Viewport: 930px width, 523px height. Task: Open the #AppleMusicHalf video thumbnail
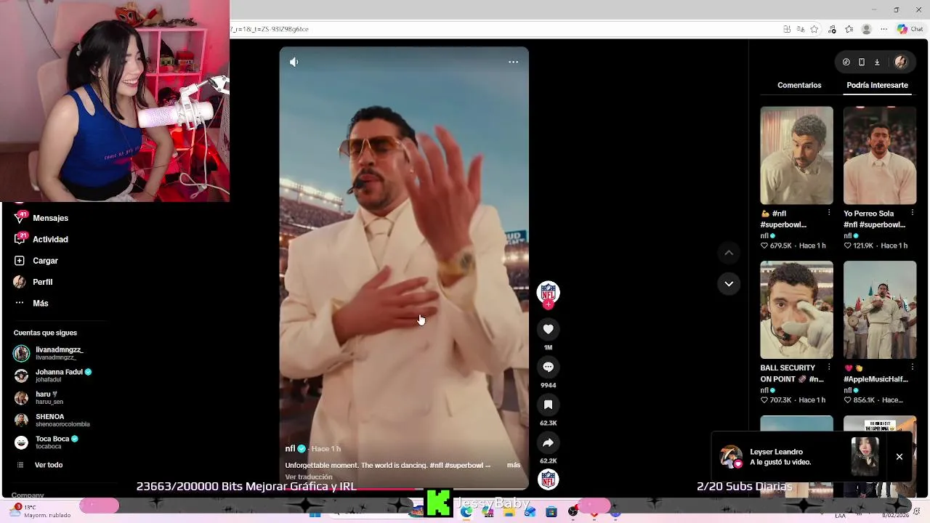(x=880, y=309)
